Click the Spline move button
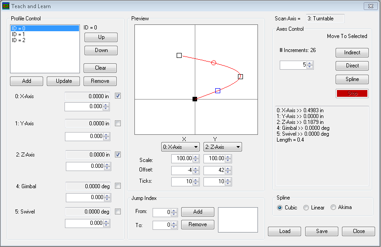381x247 pixels. click(x=352, y=79)
